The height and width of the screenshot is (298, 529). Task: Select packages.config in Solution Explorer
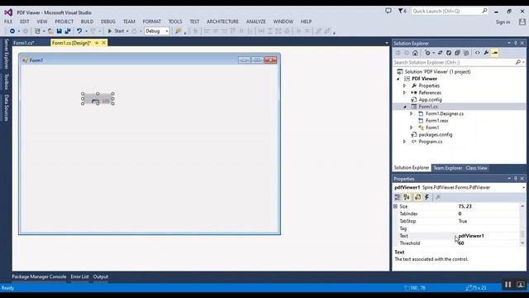[436, 135]
